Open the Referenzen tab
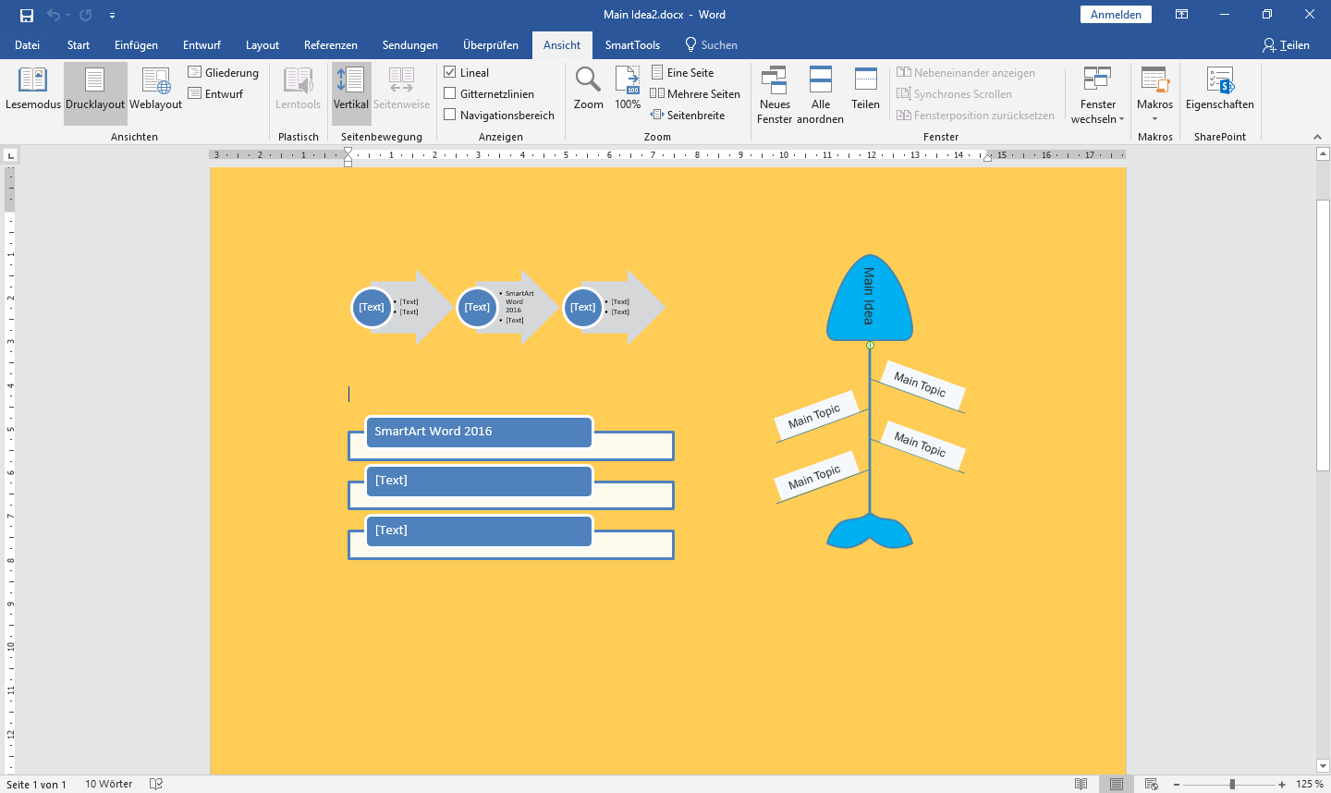 [x=331, y=45]
